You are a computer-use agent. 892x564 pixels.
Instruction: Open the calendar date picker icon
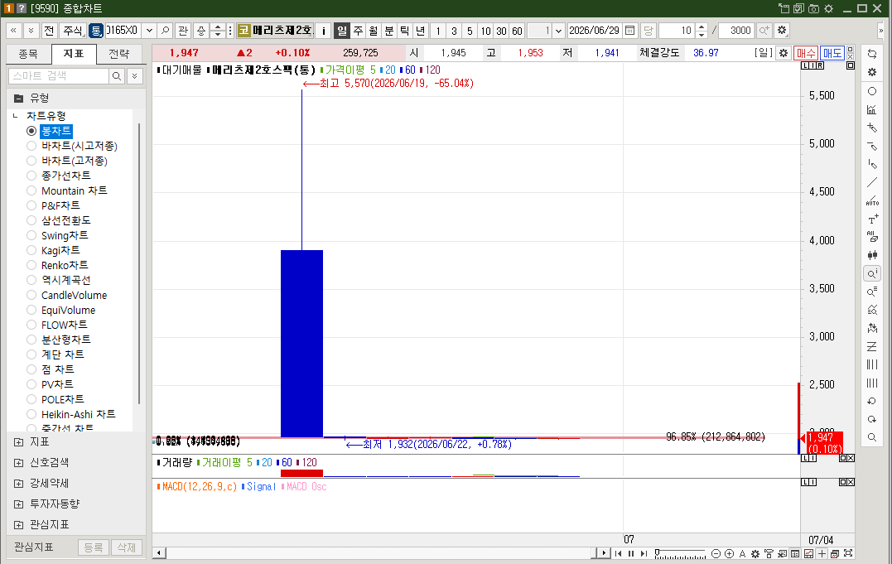629,30
